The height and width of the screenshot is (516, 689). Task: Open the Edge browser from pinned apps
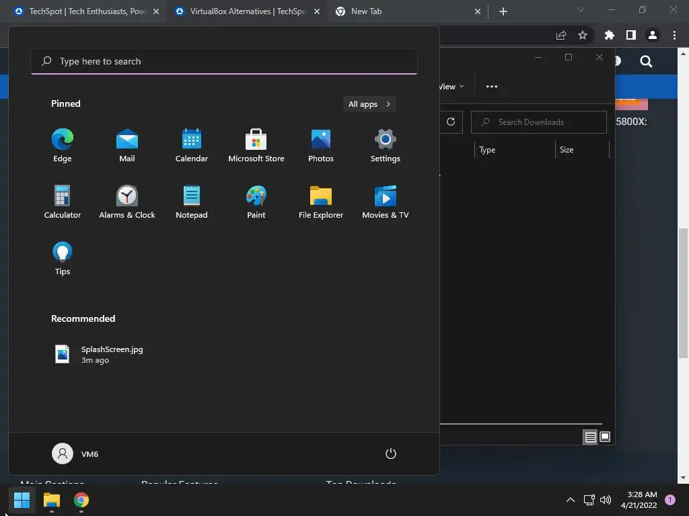[63, 146]
